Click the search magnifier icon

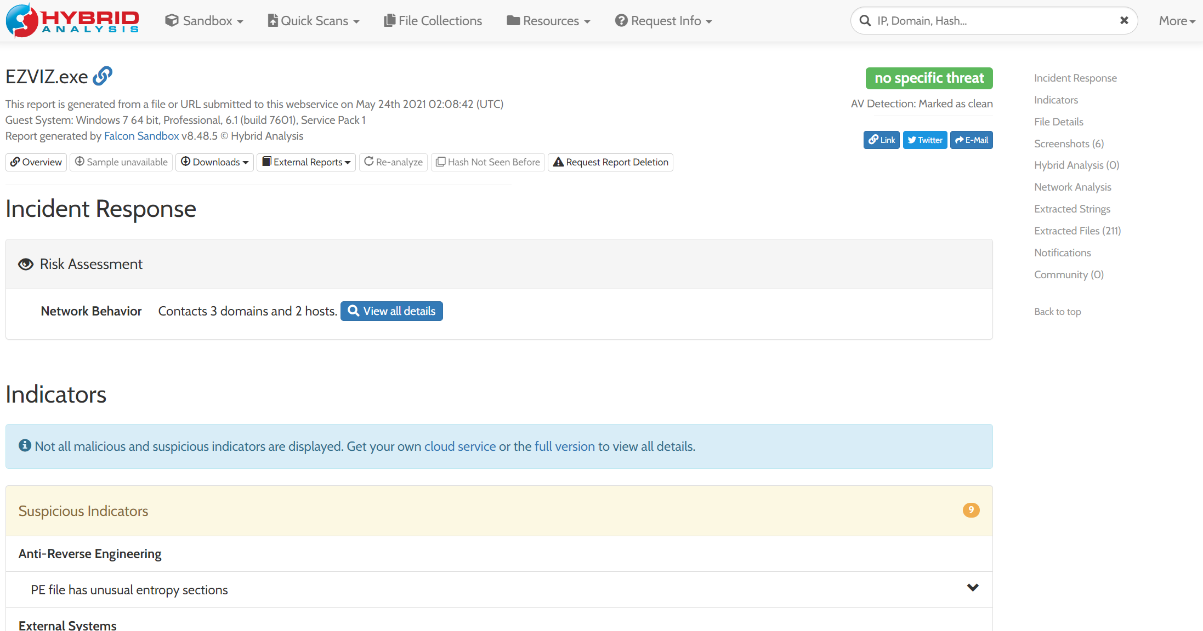tap(865, 21)
